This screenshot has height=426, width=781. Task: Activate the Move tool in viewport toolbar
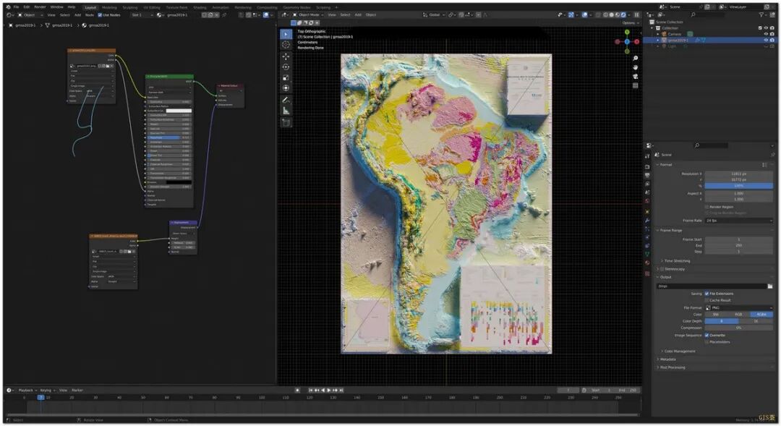(x=286, y=56)
